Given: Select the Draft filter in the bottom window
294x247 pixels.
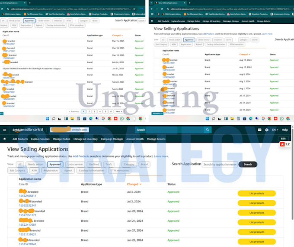Looking at the screenshot, I should click(x=109, y=164).
